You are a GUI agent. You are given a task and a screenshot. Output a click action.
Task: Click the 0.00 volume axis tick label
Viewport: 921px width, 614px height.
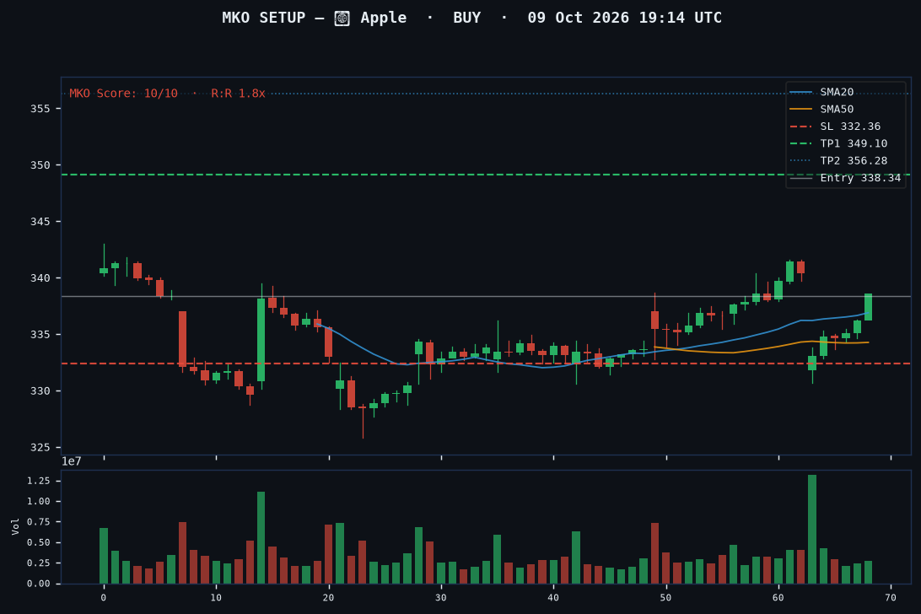(38, 584)
